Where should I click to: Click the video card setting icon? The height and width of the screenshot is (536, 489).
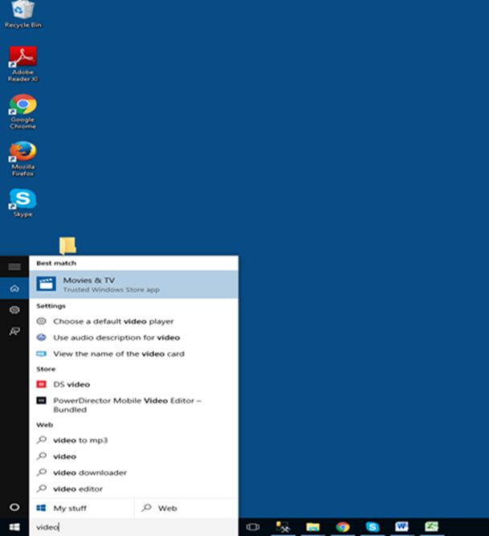[x=41, y=354]
